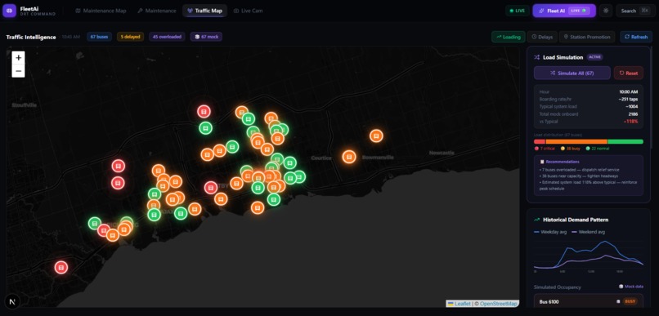This screenshot has height=316, width=659.
Task: Click green bus marker directly below northern red marker
Action: pos(205,128)
